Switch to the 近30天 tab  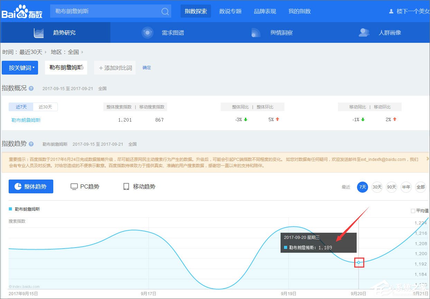pyautogui.click(x=45, y=107)
